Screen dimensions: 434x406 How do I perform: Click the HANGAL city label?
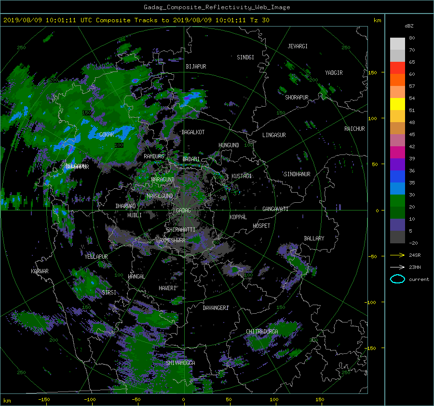(136, 277)
